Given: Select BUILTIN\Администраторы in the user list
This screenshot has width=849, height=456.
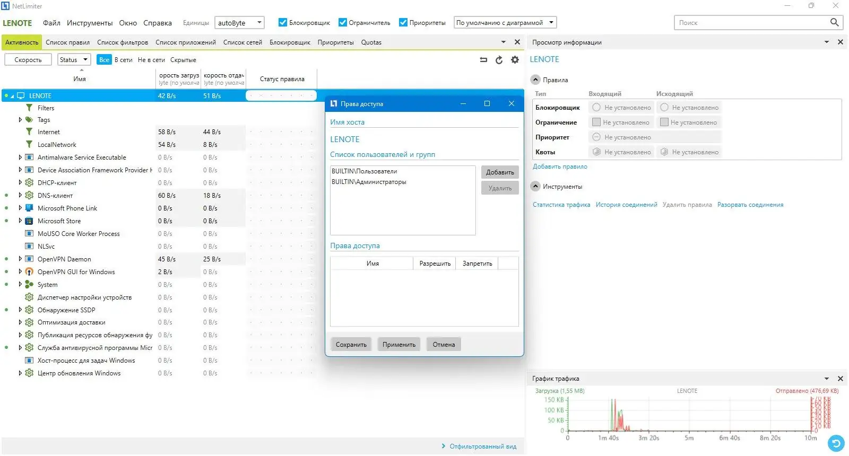Looking at the screenshot, I should (369, 182).
